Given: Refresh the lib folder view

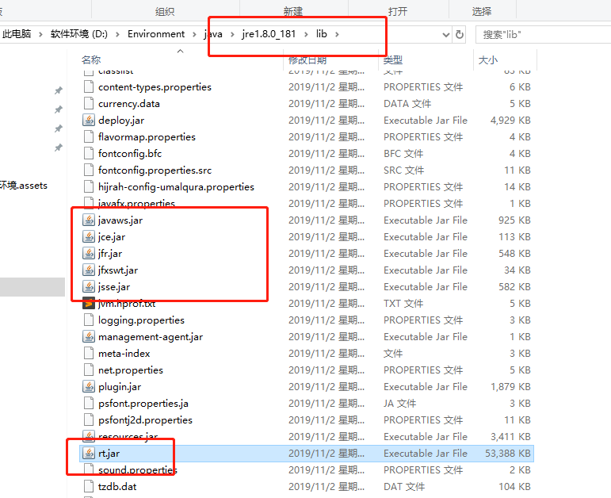Looking at the screenshot, I should [460, 34].
